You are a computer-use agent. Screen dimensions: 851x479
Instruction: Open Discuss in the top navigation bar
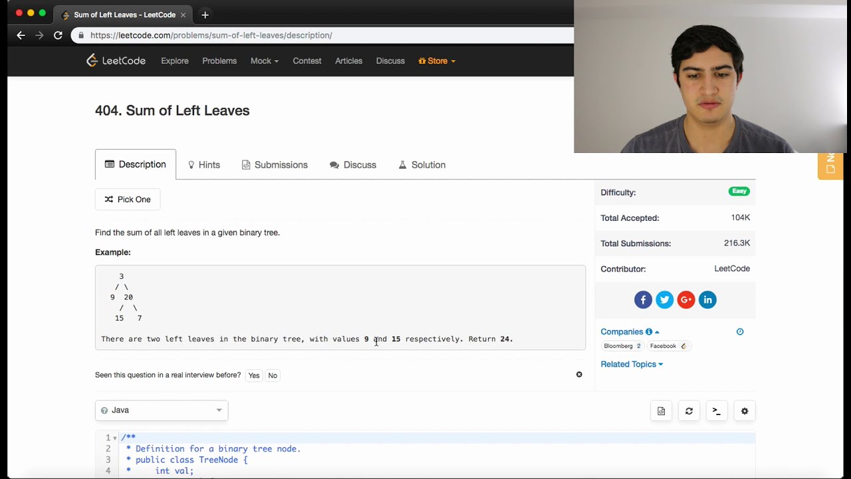(x=390, y=61)
